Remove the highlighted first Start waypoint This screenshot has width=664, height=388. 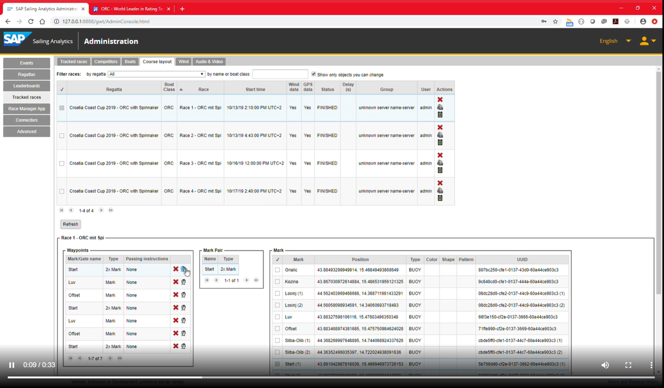(176, 269)
